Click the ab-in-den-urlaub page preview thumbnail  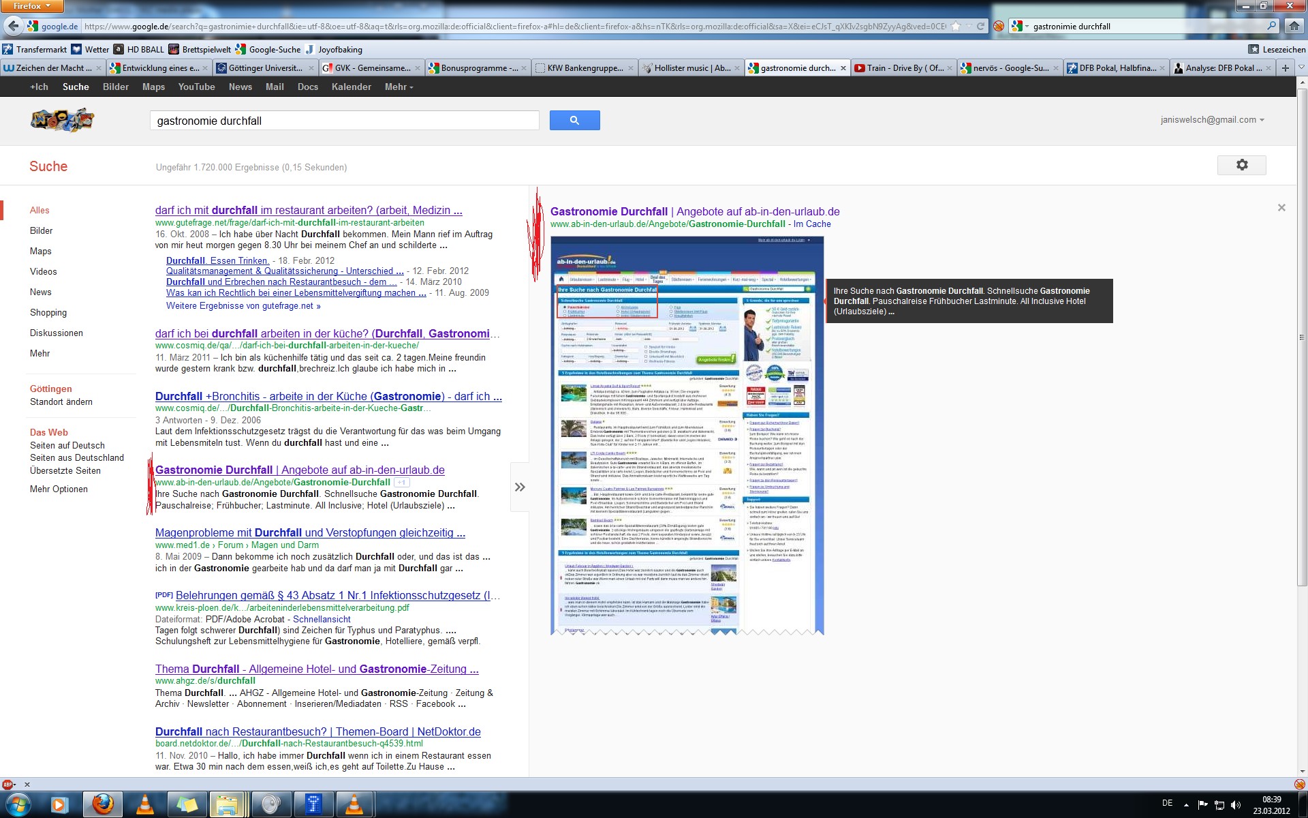click(x=687, y=436)
